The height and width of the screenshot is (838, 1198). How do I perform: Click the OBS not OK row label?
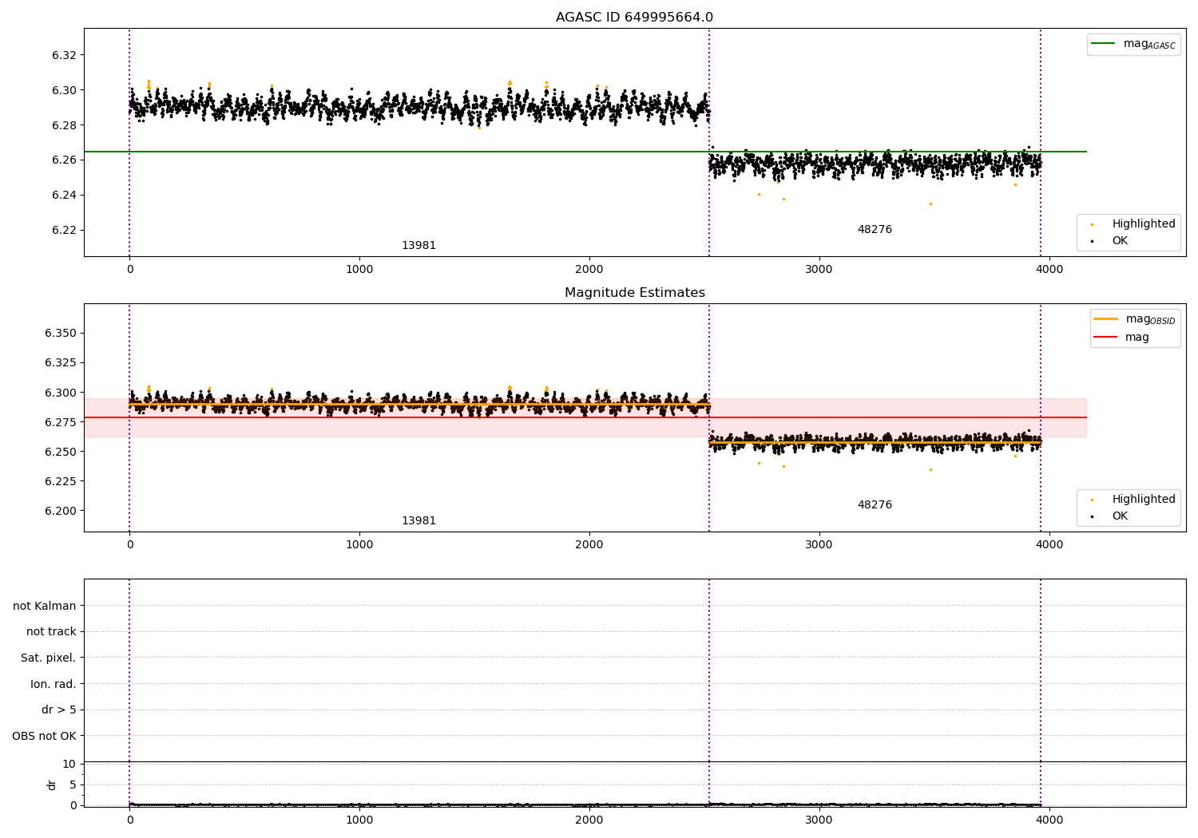(x=45, y=737)
